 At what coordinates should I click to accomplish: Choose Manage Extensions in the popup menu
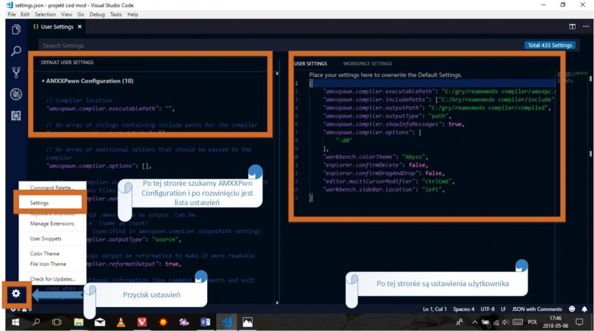[x=52, y=224]
